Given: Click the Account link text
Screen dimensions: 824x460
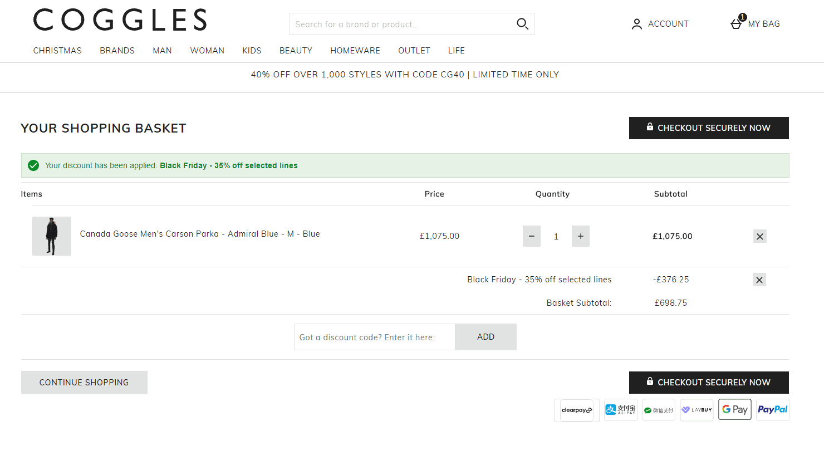Looking at the screenshot, I should coord(668,24).
